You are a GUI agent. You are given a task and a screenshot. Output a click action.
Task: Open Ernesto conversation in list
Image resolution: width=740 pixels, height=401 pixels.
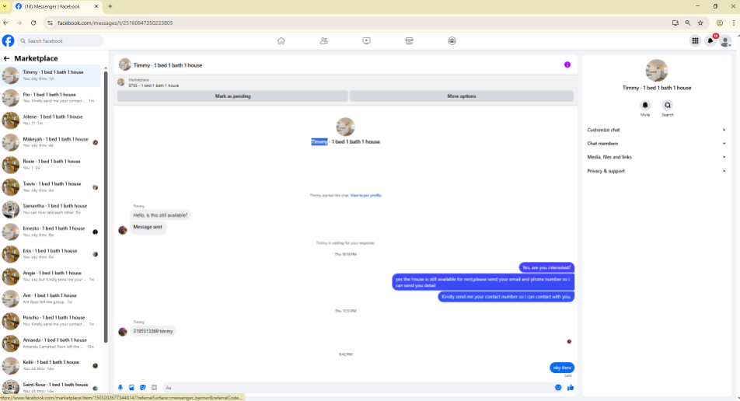(x=51, y=232)
